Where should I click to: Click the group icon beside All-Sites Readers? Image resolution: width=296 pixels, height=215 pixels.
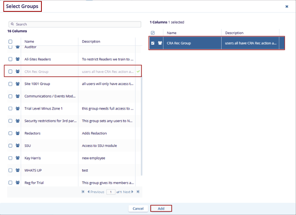point(18,60)
